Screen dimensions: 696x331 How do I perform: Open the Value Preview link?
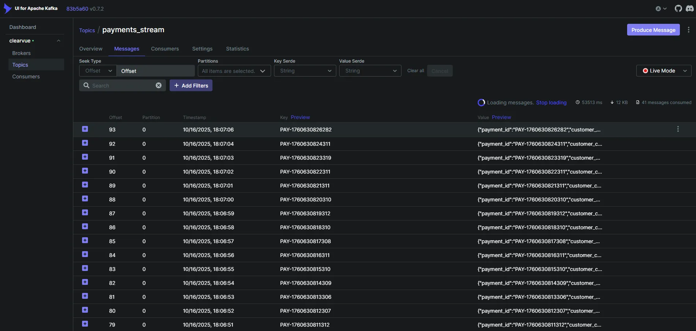pos(501,117)
